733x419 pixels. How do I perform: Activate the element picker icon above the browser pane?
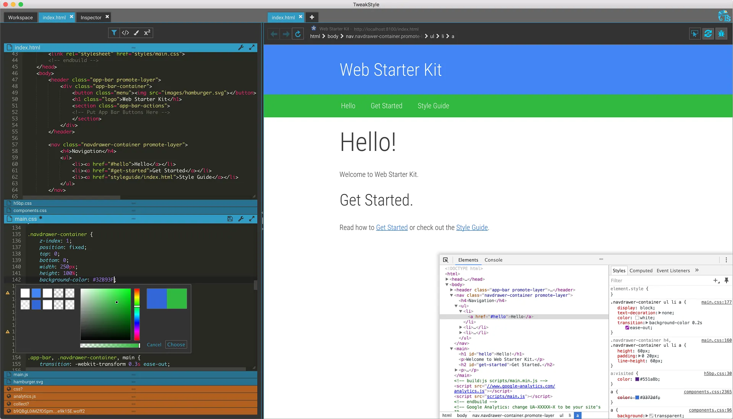coord(694,34)
